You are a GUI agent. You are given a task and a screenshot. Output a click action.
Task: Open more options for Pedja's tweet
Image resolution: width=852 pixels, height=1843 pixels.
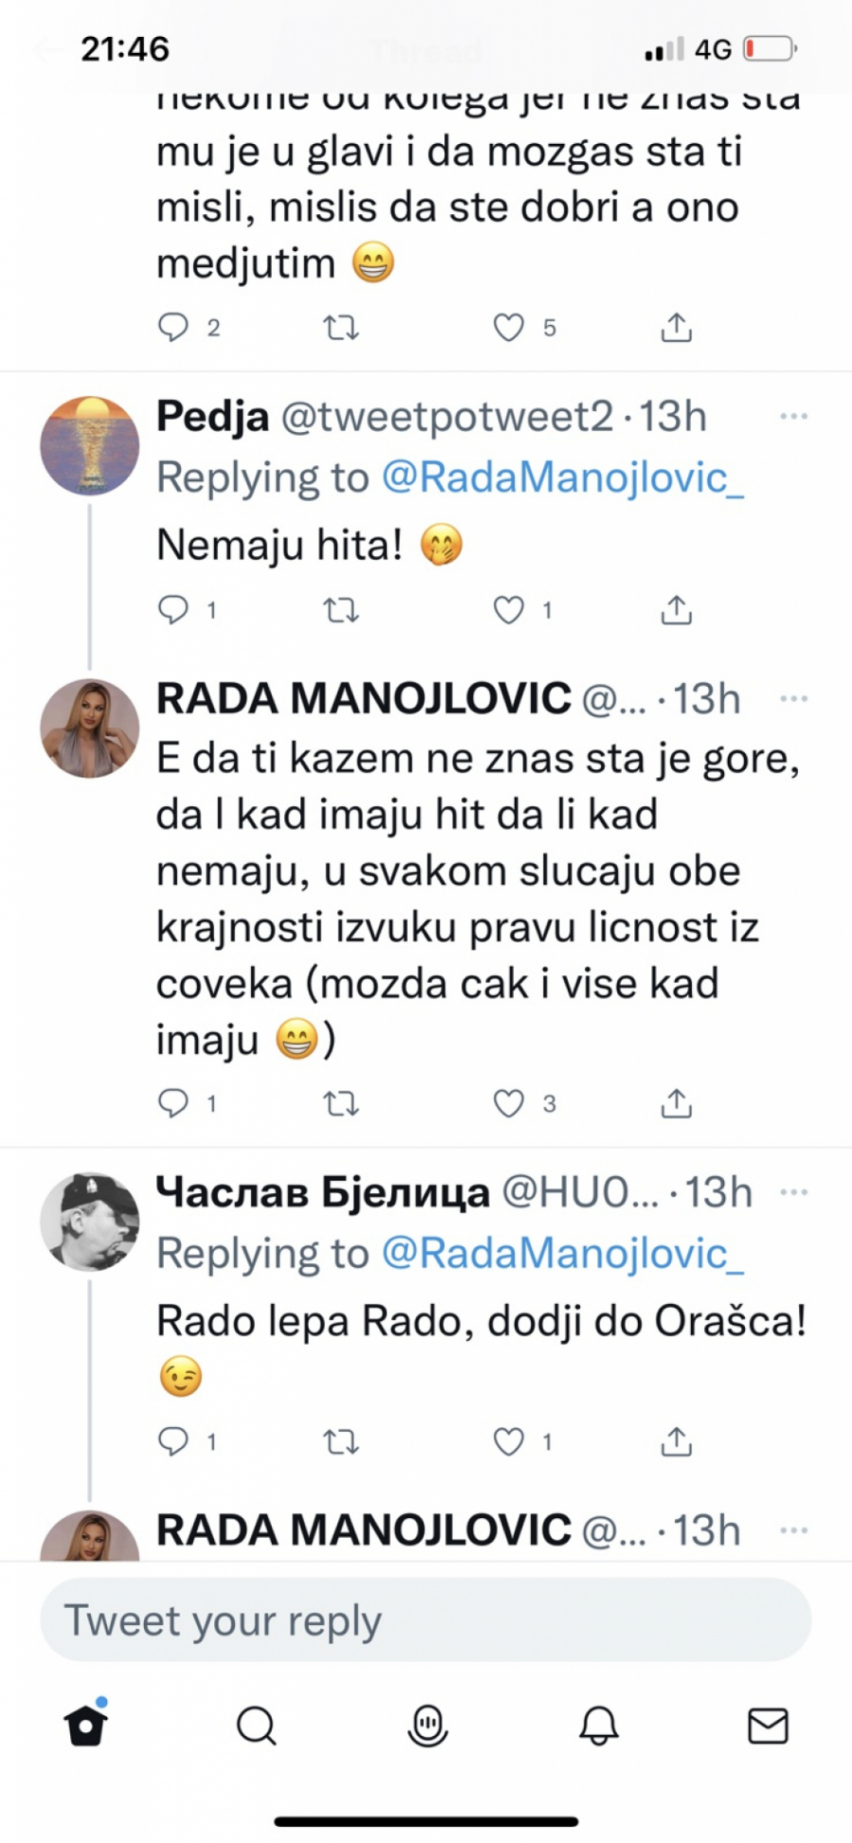[x=793, y=417]
